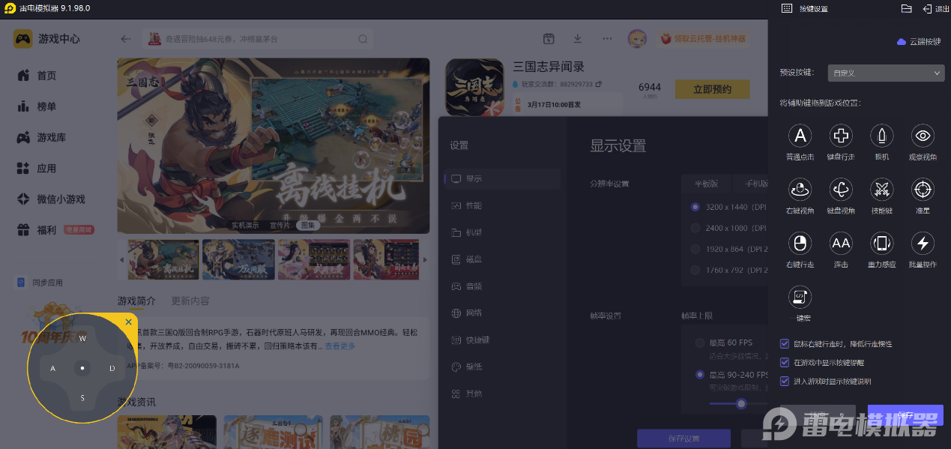This screenshot has height=449, width=951.
Task: Adjust the frame rate slider handle
Action: point(741,403)
